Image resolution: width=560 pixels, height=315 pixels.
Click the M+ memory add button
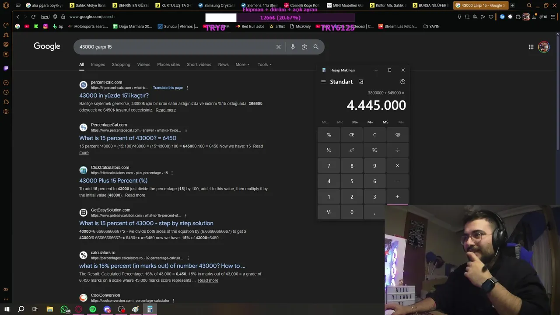[x=355, y=122]
